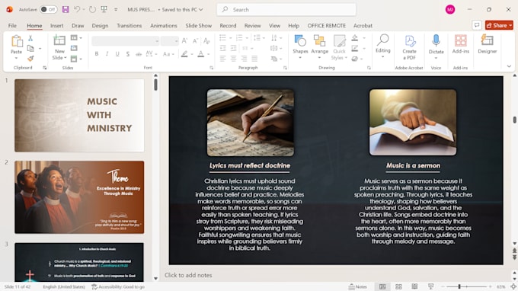Expand the Bullets dropdown arrow

(231, 38)
